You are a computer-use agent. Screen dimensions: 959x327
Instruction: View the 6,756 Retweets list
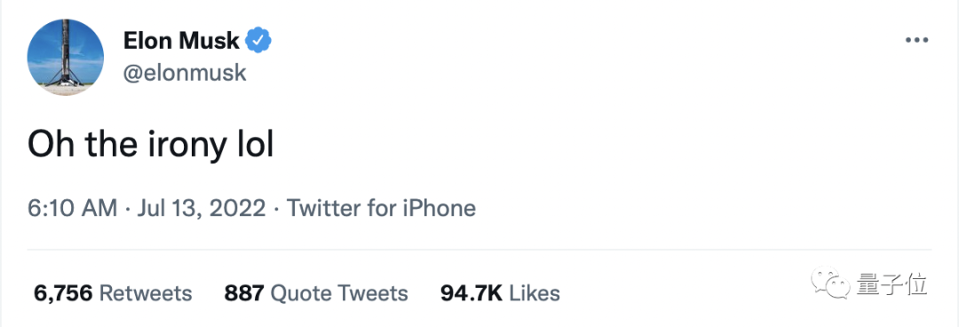pyautogui.click(x=113, y=293)
